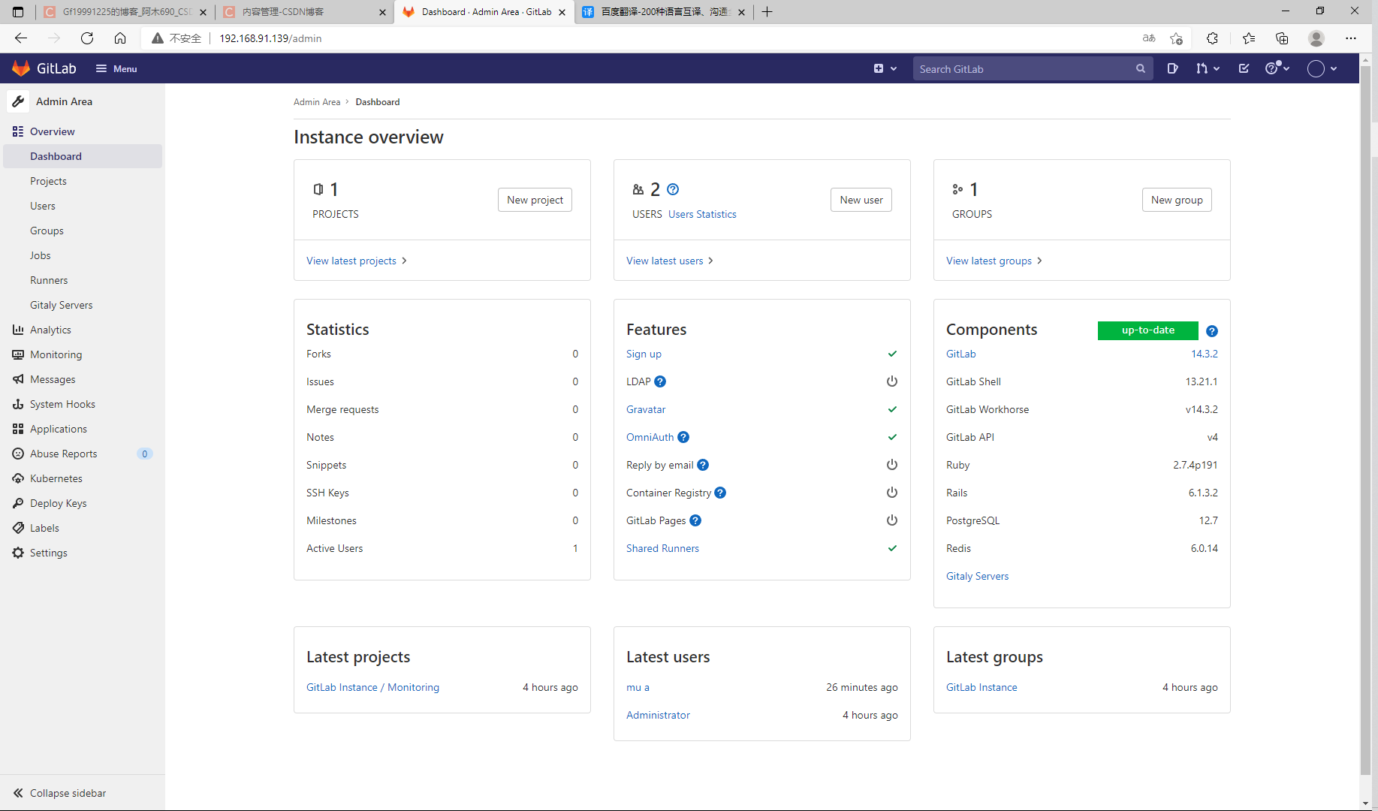Click the browser refresh button
Screen dimensions: 1378x811
87,38
